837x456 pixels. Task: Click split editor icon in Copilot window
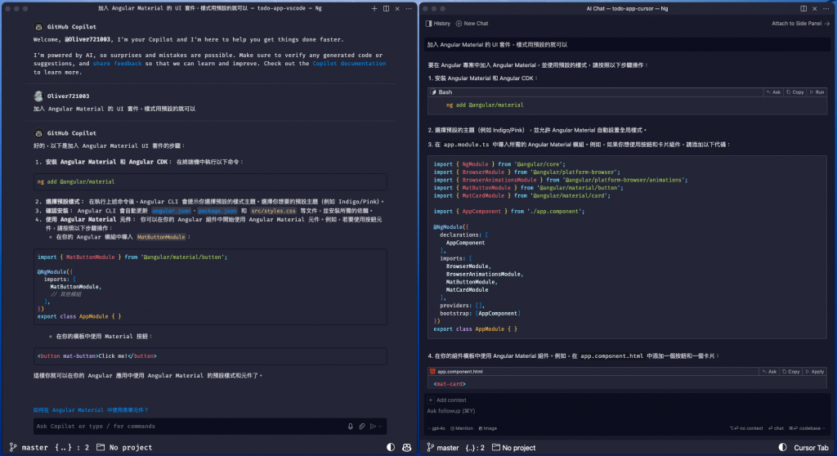coord(386,8)
